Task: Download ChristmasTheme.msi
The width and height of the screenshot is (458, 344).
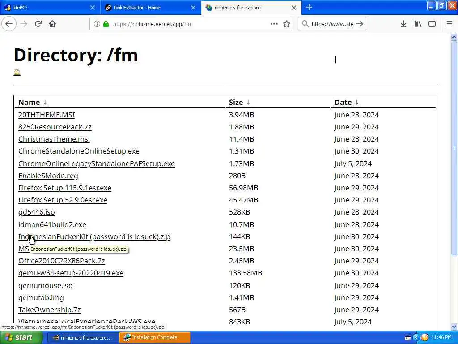Action: pos(54,139)
